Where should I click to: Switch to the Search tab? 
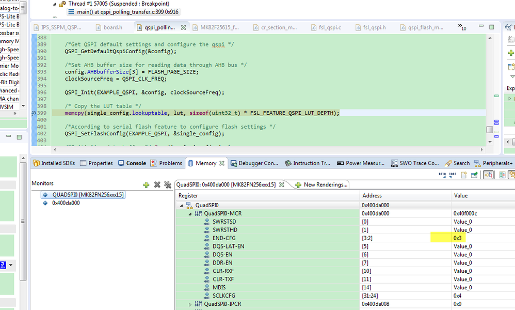457,163
